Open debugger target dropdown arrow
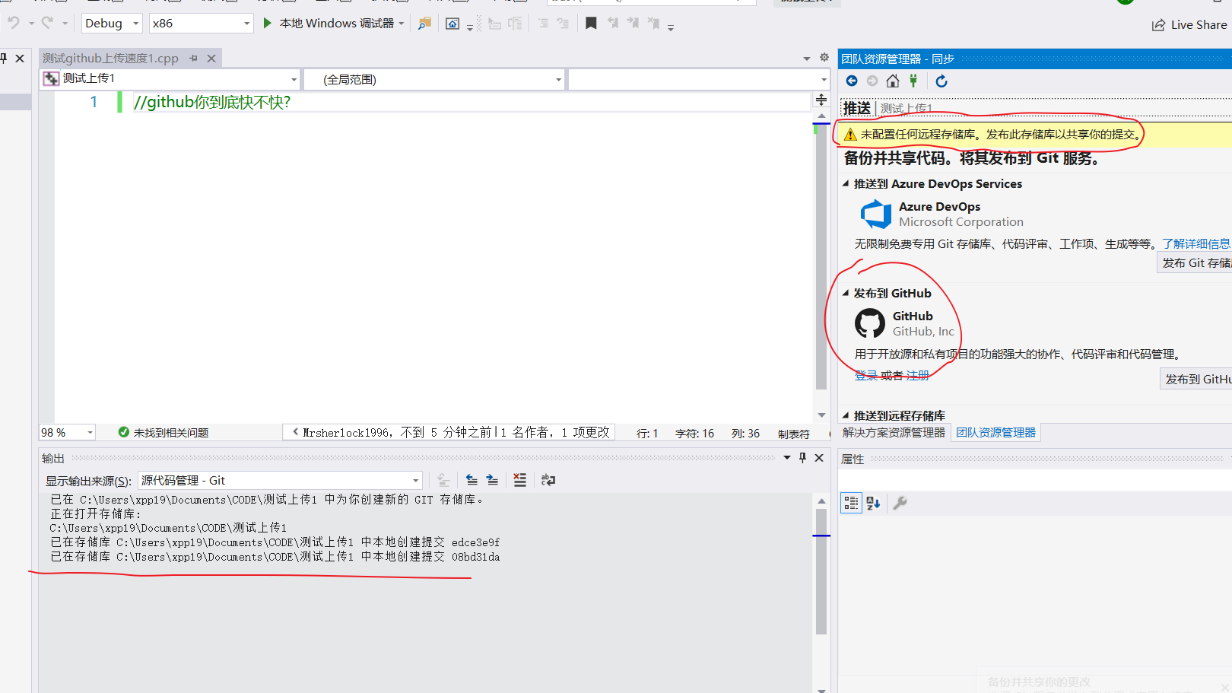The image size is (1232, 693). [402, 24]
